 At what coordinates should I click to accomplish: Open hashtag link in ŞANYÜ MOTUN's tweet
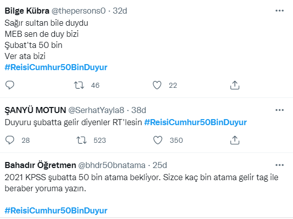tap(195, 122)
